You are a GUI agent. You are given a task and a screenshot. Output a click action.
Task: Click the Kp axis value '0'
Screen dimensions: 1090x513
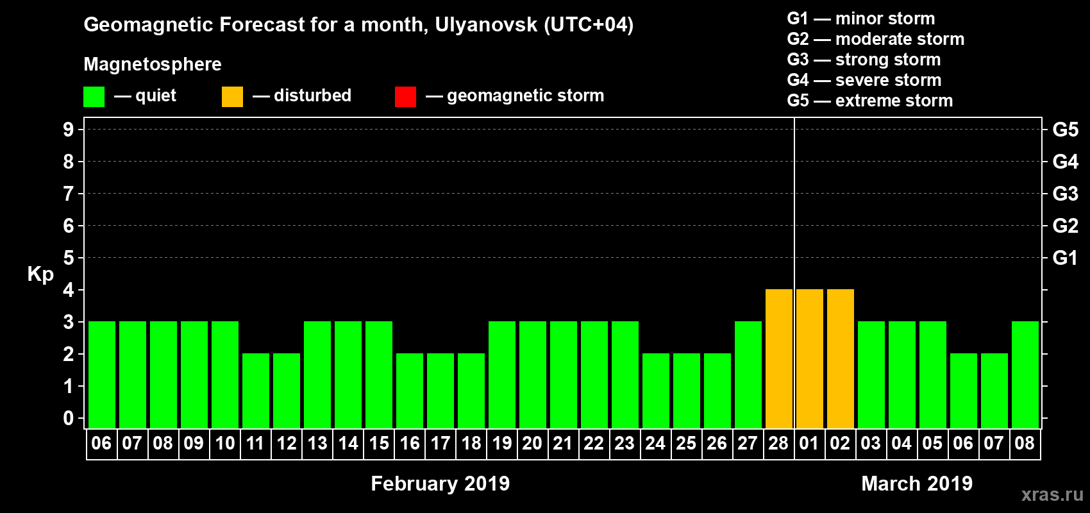click(x=69, y=418)
